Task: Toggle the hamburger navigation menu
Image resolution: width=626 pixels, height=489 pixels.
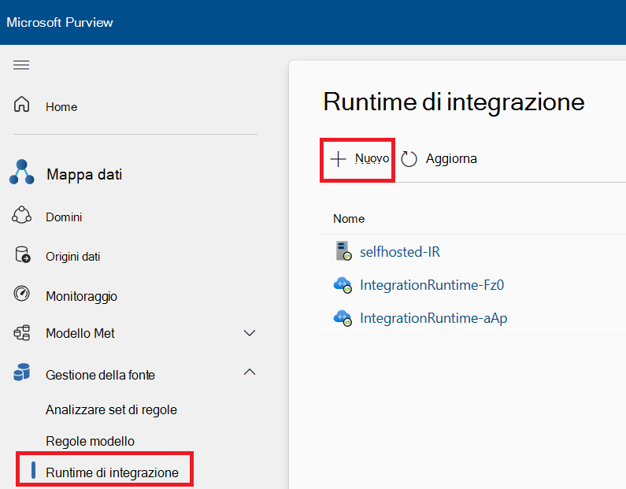Action: 21,65
